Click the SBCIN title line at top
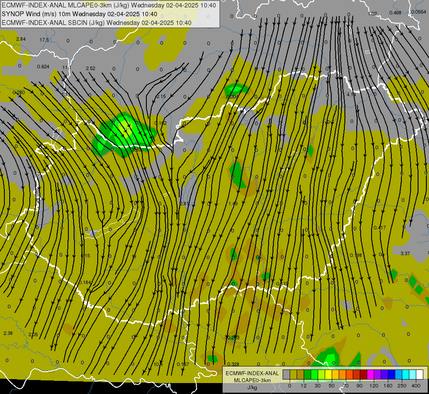429x394 pixels. click(96, 23)
